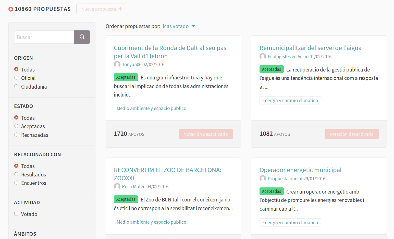Click the Ordenar propuestas por label
The width and height of the screenshot is (394, 239).
click(x=133, y=26)
